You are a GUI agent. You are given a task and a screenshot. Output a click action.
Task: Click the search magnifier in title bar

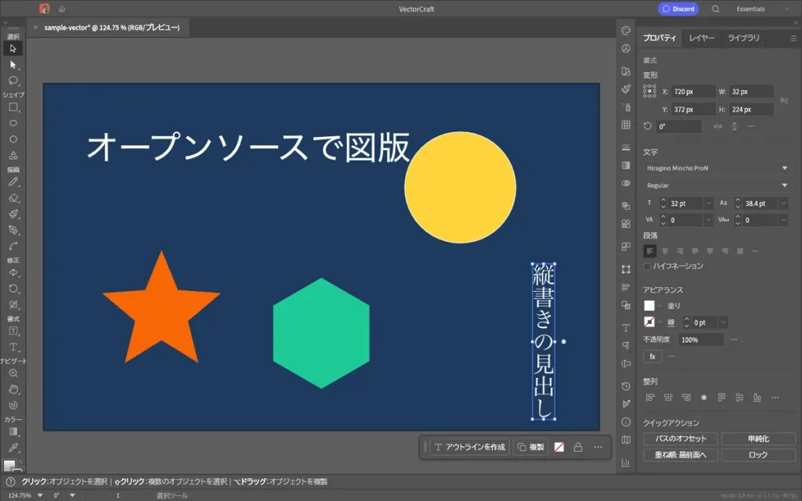[x=716, y=9]
